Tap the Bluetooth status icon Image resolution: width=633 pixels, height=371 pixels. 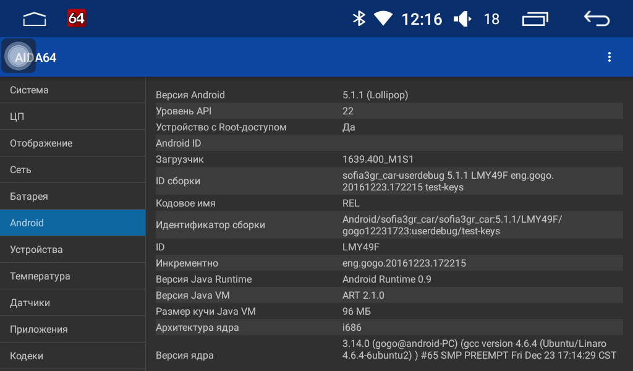tap(359, 19)
